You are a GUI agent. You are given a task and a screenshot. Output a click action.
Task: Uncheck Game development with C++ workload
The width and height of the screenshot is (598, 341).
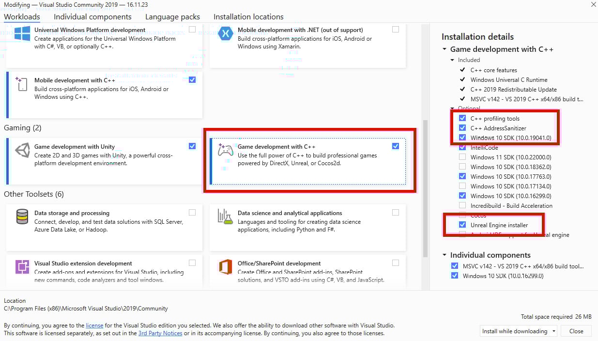tap(396, 146)
